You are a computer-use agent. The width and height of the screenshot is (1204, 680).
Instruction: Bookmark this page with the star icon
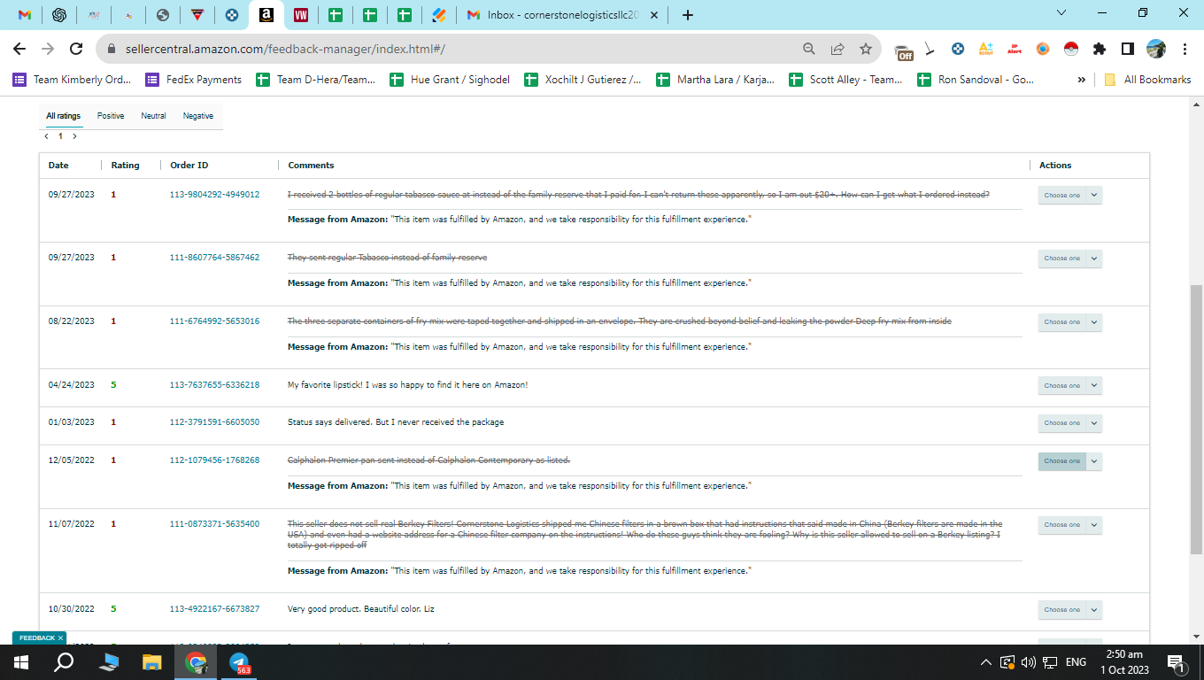[x=866, y=49]
